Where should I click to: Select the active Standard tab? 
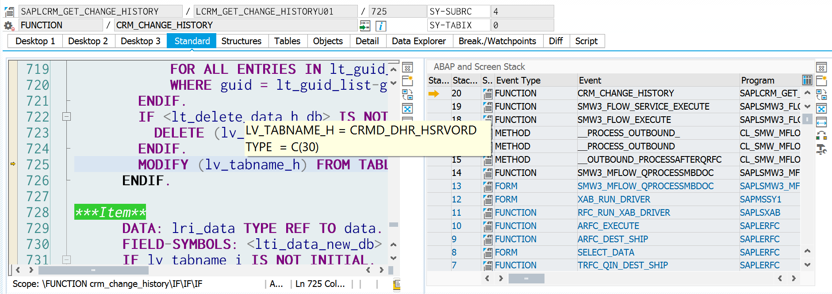tap(192, 41)
